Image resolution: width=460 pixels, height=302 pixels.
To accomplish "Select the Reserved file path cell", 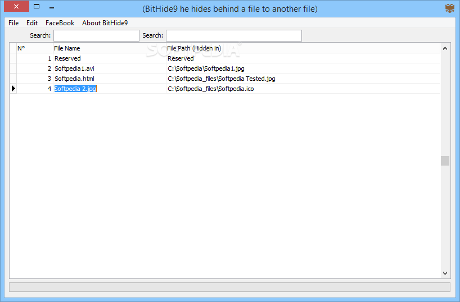I will point(303,58).
